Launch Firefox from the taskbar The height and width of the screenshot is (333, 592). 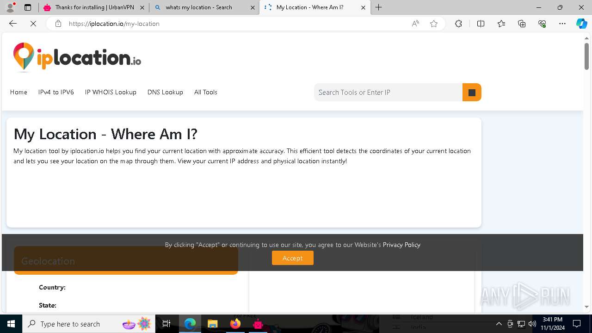pos(235,324)
